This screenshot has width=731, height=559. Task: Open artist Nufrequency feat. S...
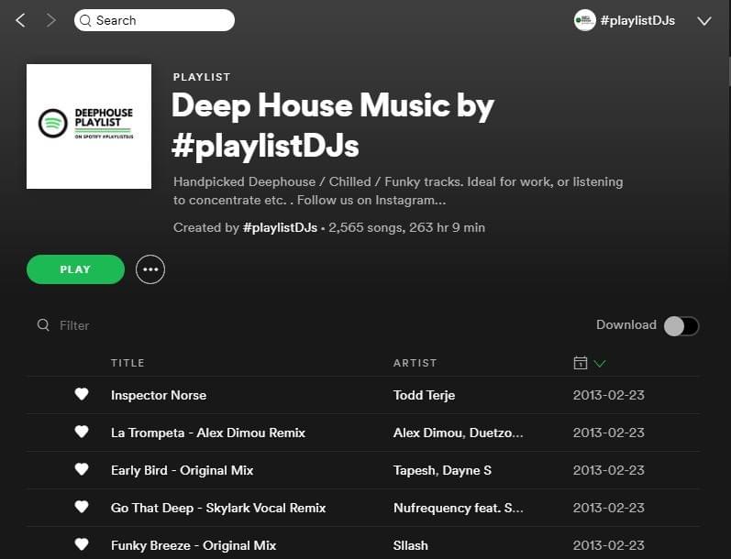coord(459,508)
